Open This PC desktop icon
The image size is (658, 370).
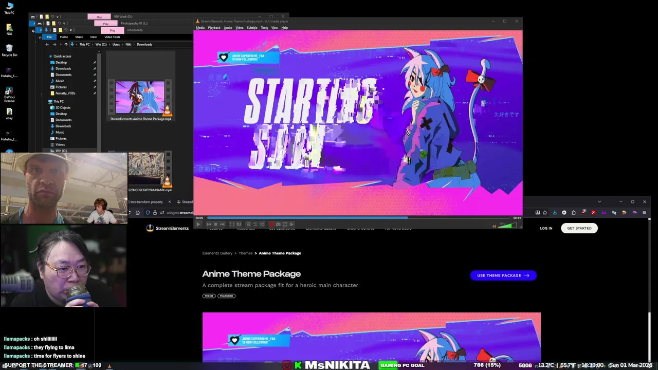tap(9, 8)
